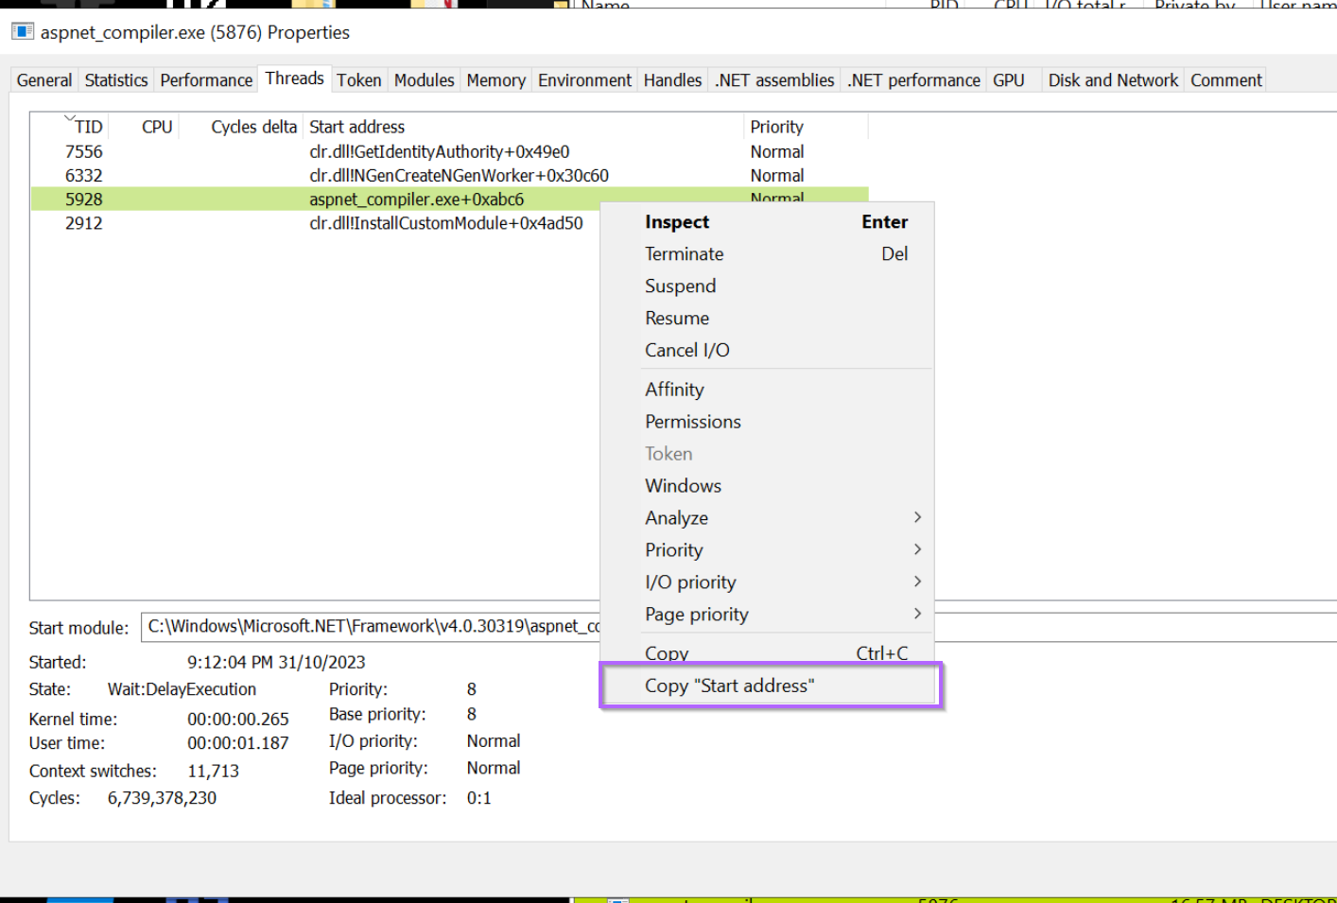Choose Terminate in the context menu

[767, 253]
